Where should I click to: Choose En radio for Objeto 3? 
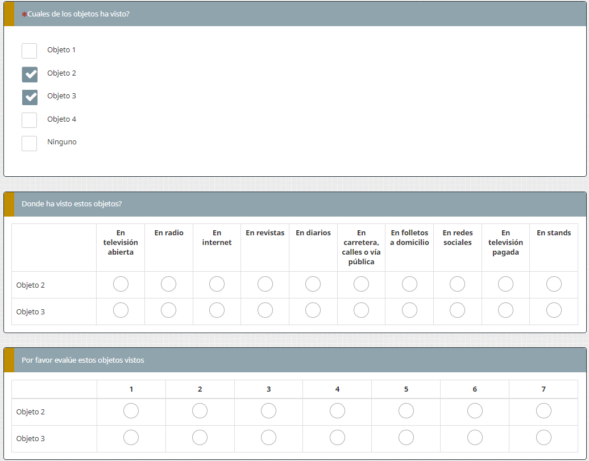pyautogui.click(x=168, y=310)
